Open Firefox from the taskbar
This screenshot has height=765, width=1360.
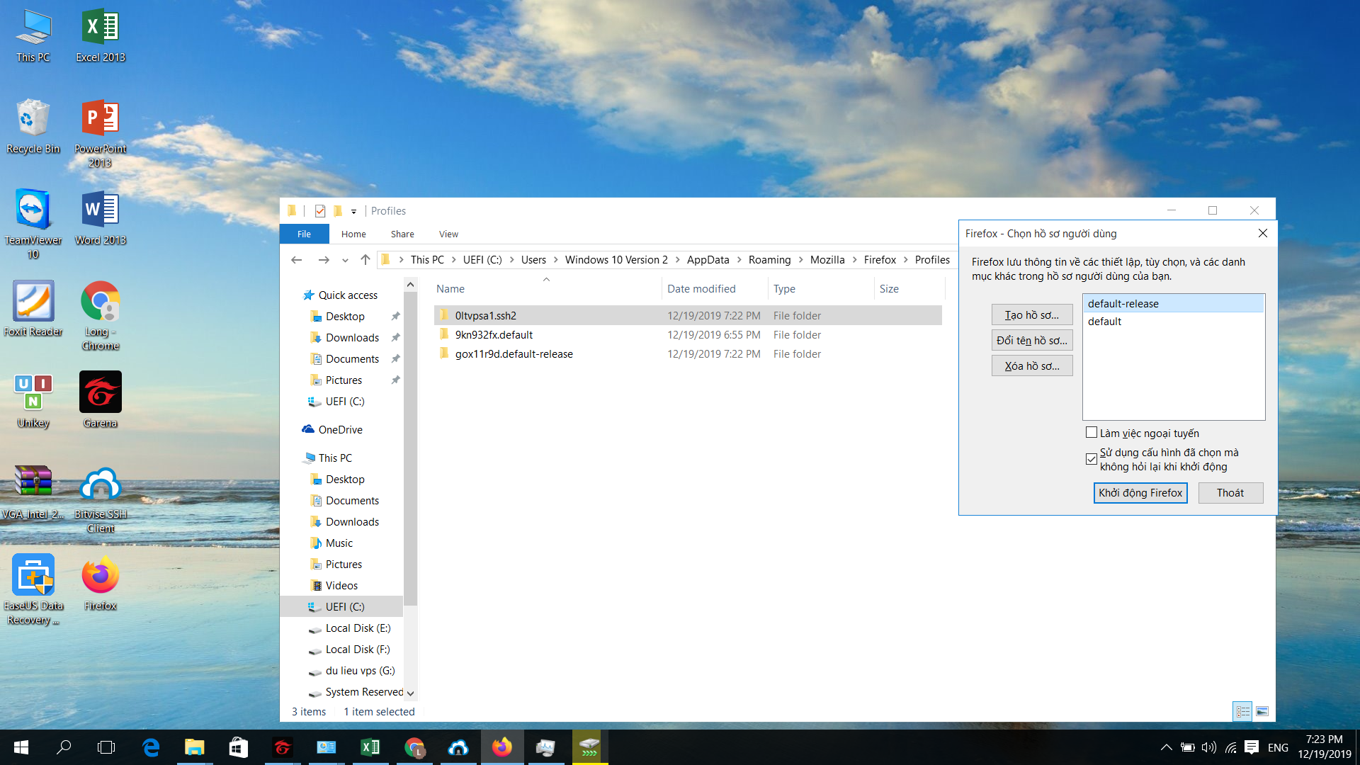tap(502, 747)
